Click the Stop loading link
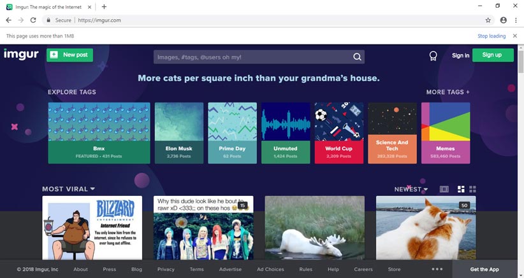The width and height of the screenshot is (524, 278). [x=491, y=36]
